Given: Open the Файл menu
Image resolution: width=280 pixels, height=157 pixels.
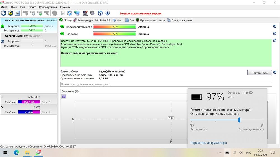Looking at the screenshot, I should coord(4,7).
